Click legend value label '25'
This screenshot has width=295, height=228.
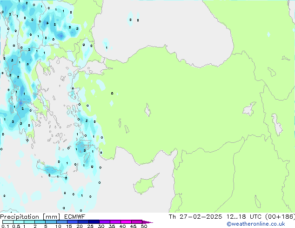pos(90,226)
